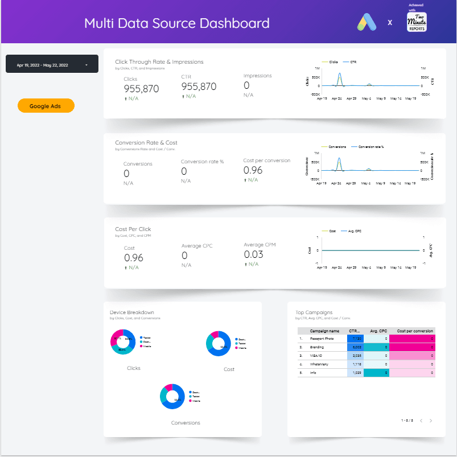457x457 pixels.
Task: Click the Cost per conversion cell for Branding
Action: click(x=412, y=347)
